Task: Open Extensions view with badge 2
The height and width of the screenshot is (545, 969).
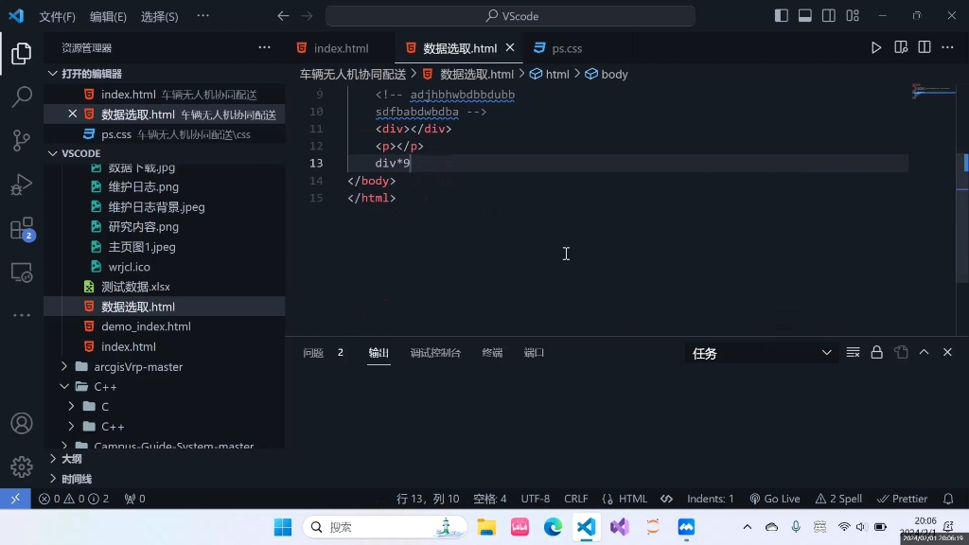Action: tap(21, 228)
